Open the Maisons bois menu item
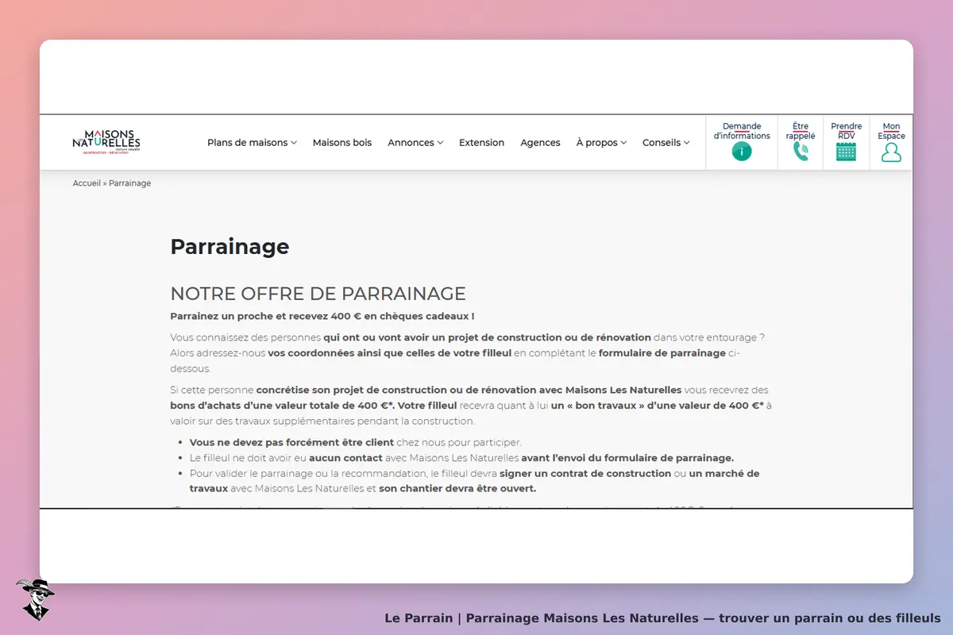953x635 pixels. pyautogui.click(x=342, y=143)
